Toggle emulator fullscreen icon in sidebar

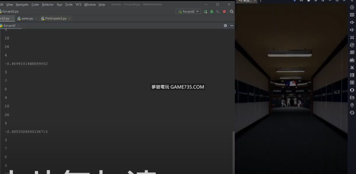(x=352, y=37)
